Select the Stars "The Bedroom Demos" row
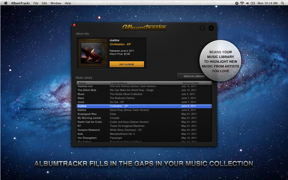Image resolution: width=288 pixels, height=180 pixels. click(144, 98)
